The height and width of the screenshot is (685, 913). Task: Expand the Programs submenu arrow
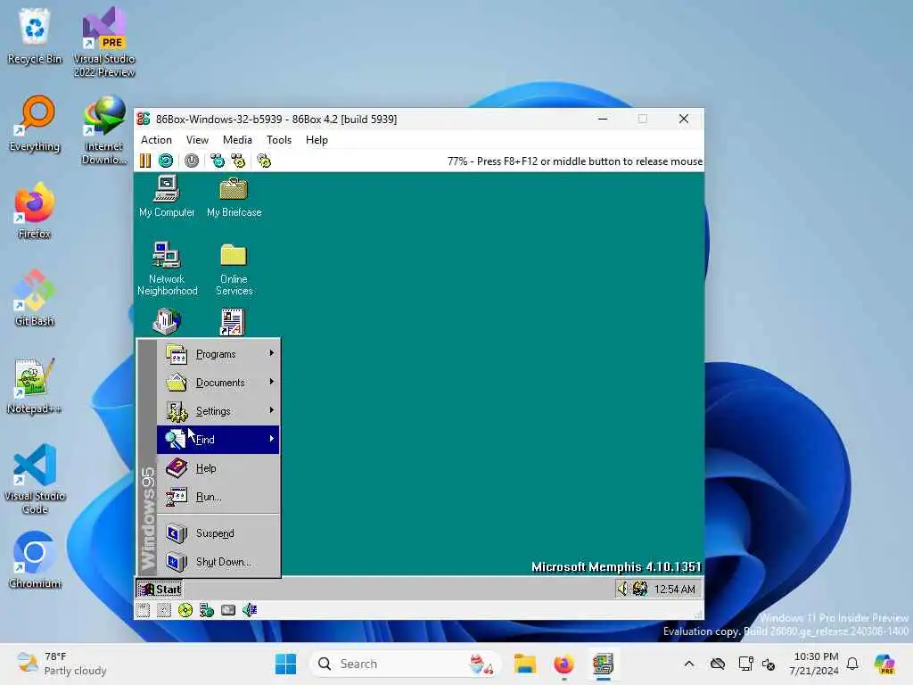271,353
